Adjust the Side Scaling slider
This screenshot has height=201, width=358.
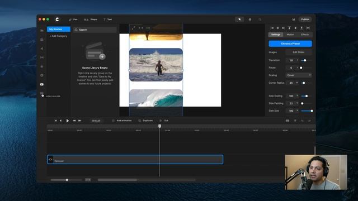(307, 96)
